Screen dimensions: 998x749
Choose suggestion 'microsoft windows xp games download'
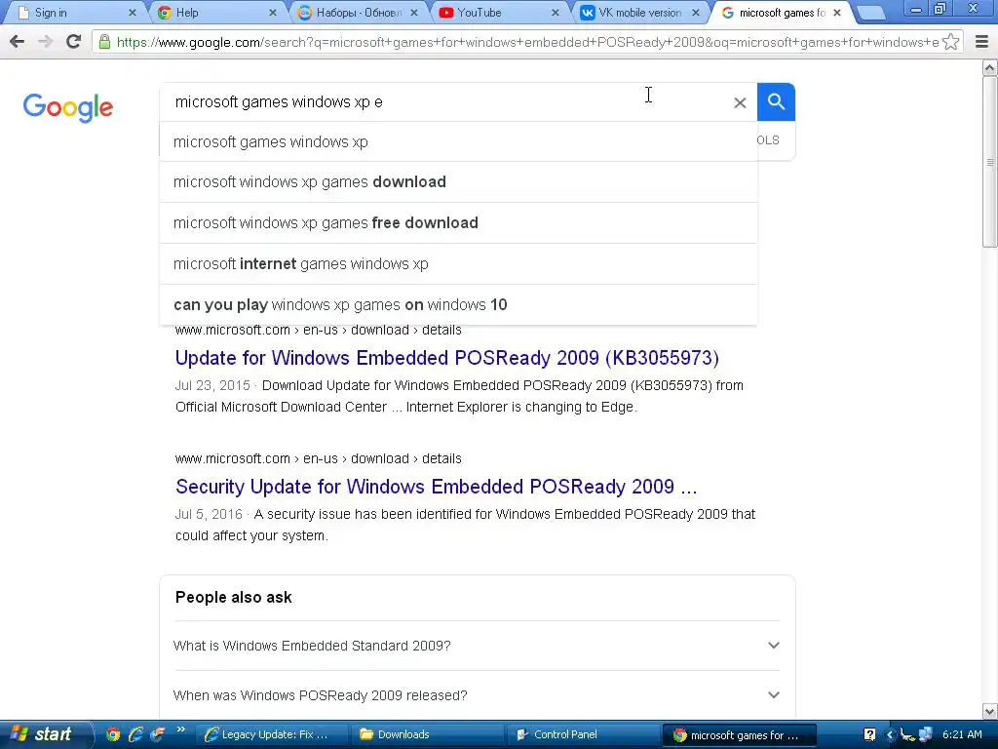pyautogui.click(x=458, y=182)
